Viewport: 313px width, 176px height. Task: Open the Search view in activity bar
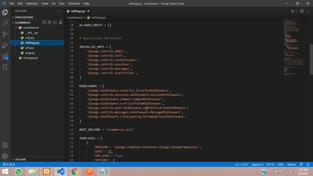coord(5,23)
